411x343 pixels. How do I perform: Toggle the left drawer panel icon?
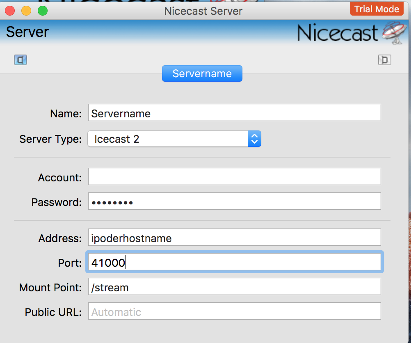pos(21,60)
